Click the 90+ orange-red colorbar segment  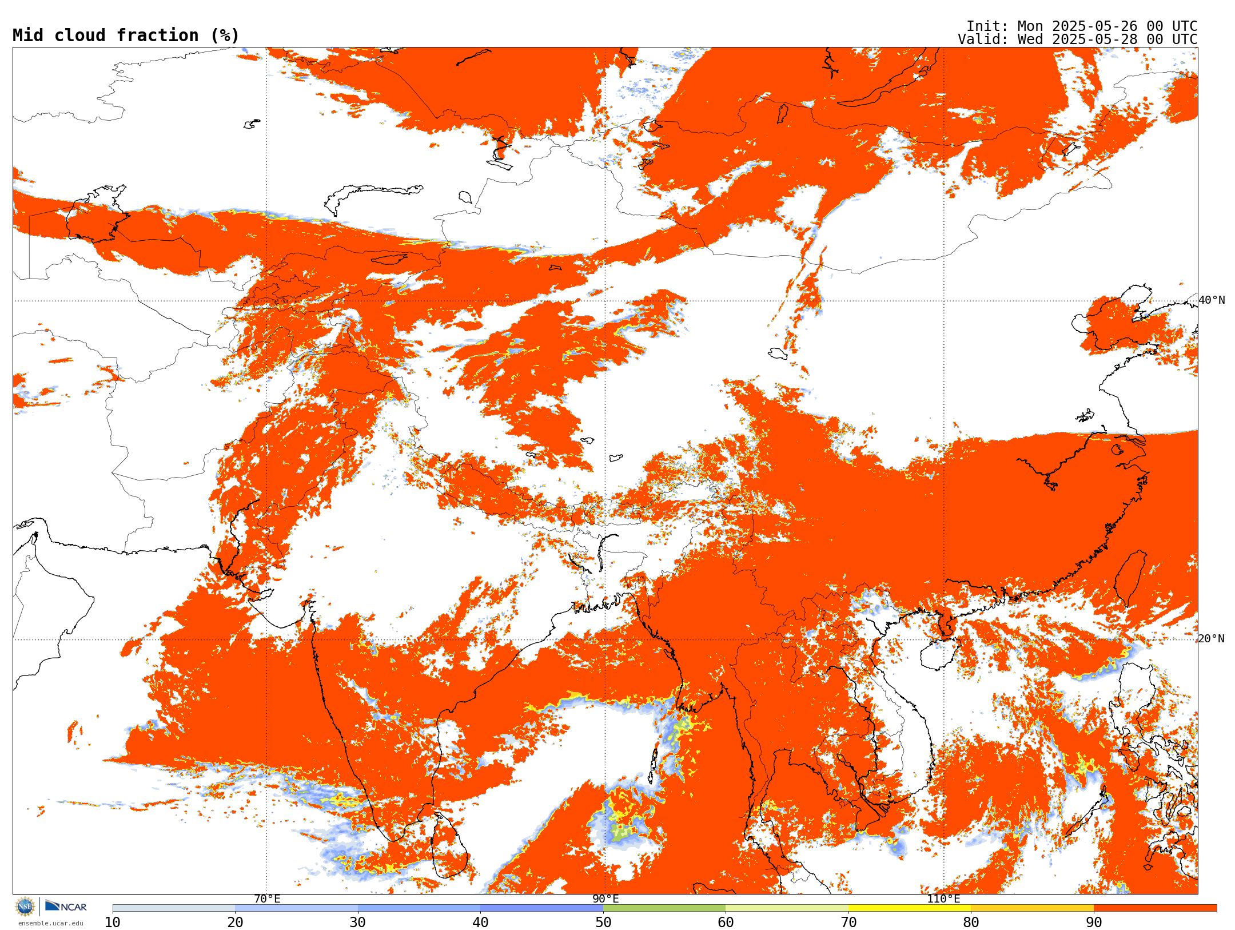pyautogui.click(x=1155, y=908)
